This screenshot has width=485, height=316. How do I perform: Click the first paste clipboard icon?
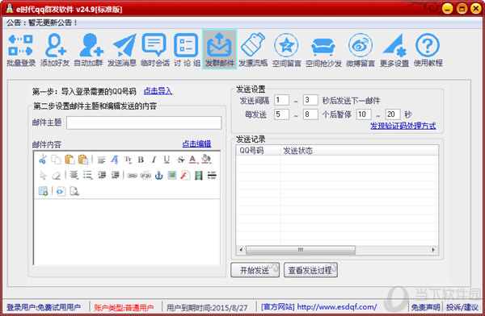70,160
